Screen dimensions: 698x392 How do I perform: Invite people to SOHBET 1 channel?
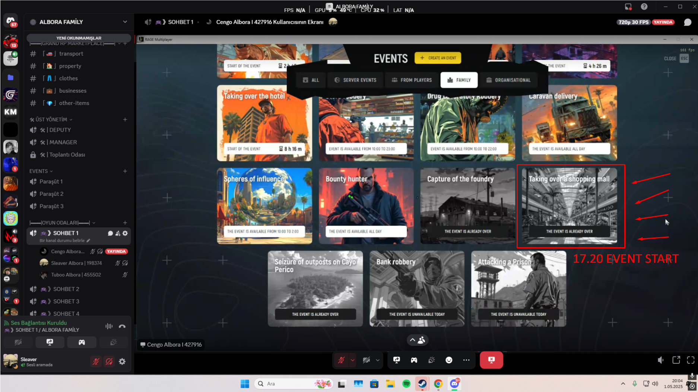click(118, 233)
